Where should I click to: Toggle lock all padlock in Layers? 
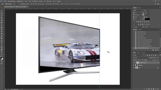point(146,60)
